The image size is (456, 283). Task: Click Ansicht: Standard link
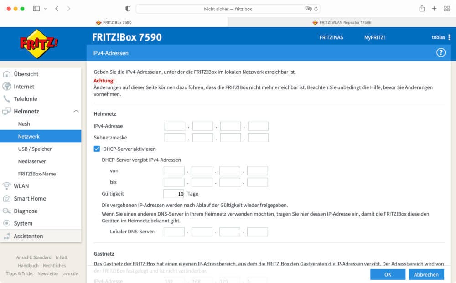tap(34, 257)
